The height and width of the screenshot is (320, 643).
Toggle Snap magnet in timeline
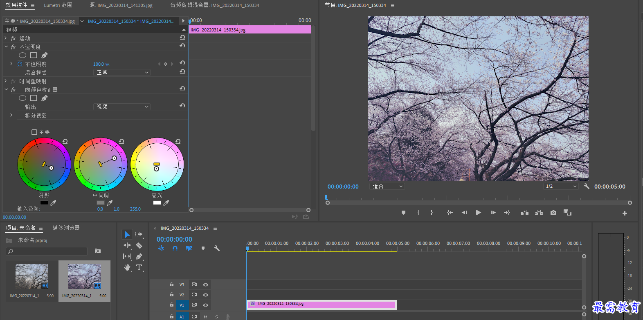(175, 248)
